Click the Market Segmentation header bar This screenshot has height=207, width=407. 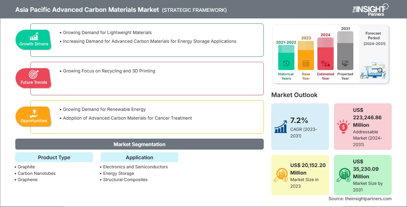click(x=139, y=144)
